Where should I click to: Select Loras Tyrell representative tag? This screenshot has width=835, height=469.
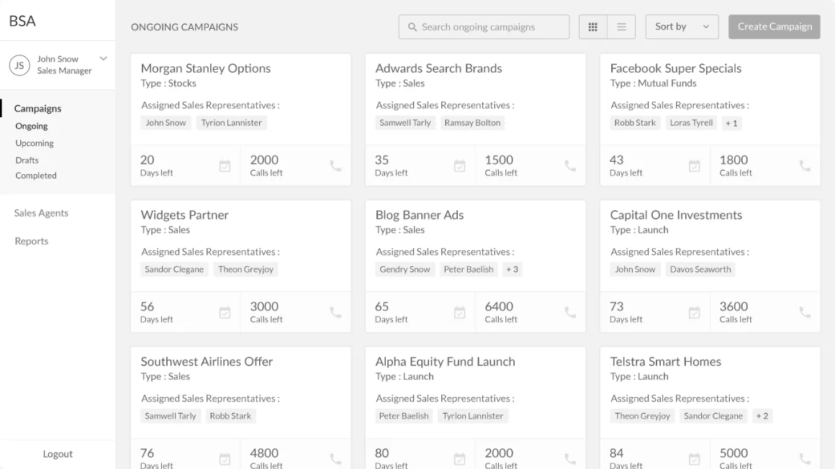pyautogui.click(x=691, y=123)
